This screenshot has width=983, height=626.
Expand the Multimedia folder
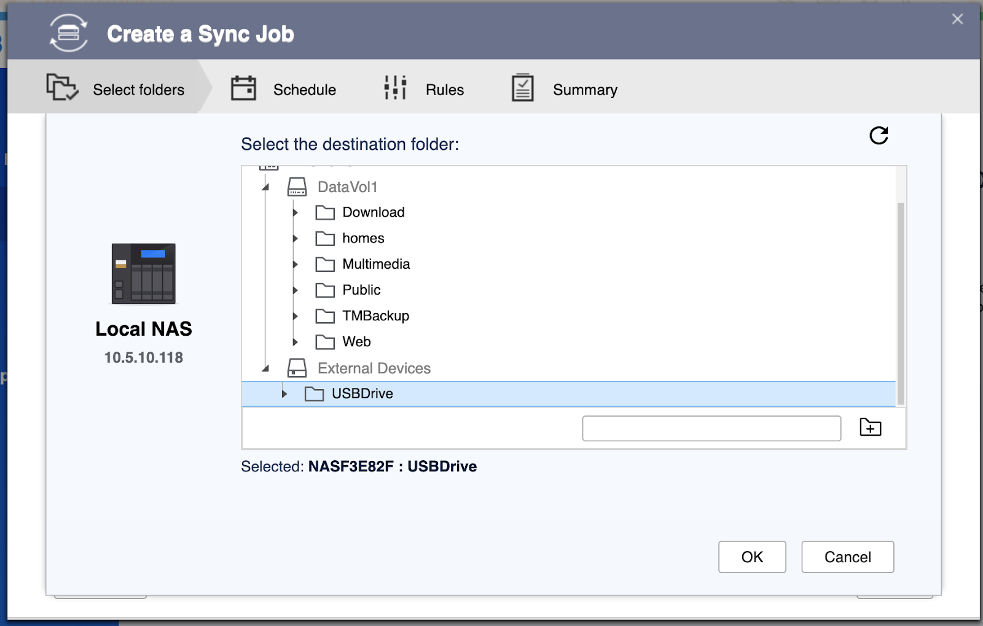click(x=296, y=264)
